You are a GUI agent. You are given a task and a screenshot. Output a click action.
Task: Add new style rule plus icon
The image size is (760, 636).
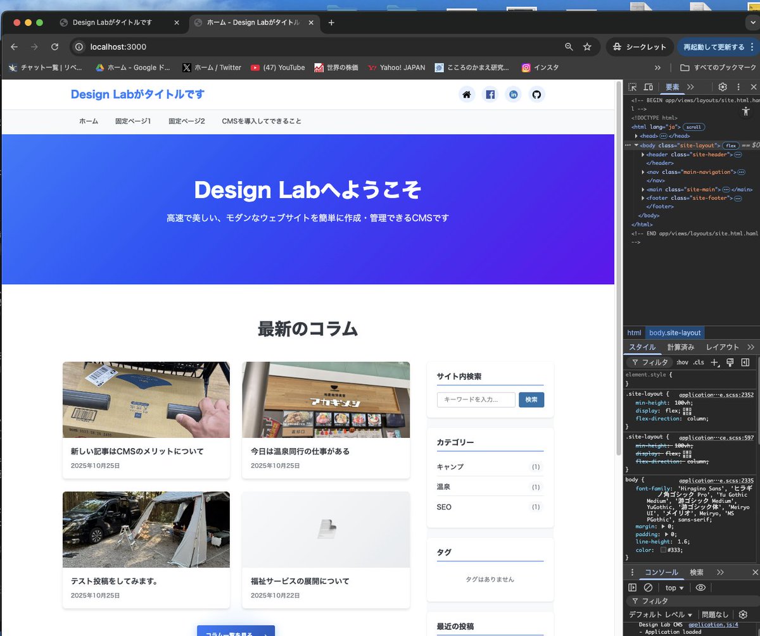click(714, 363)
